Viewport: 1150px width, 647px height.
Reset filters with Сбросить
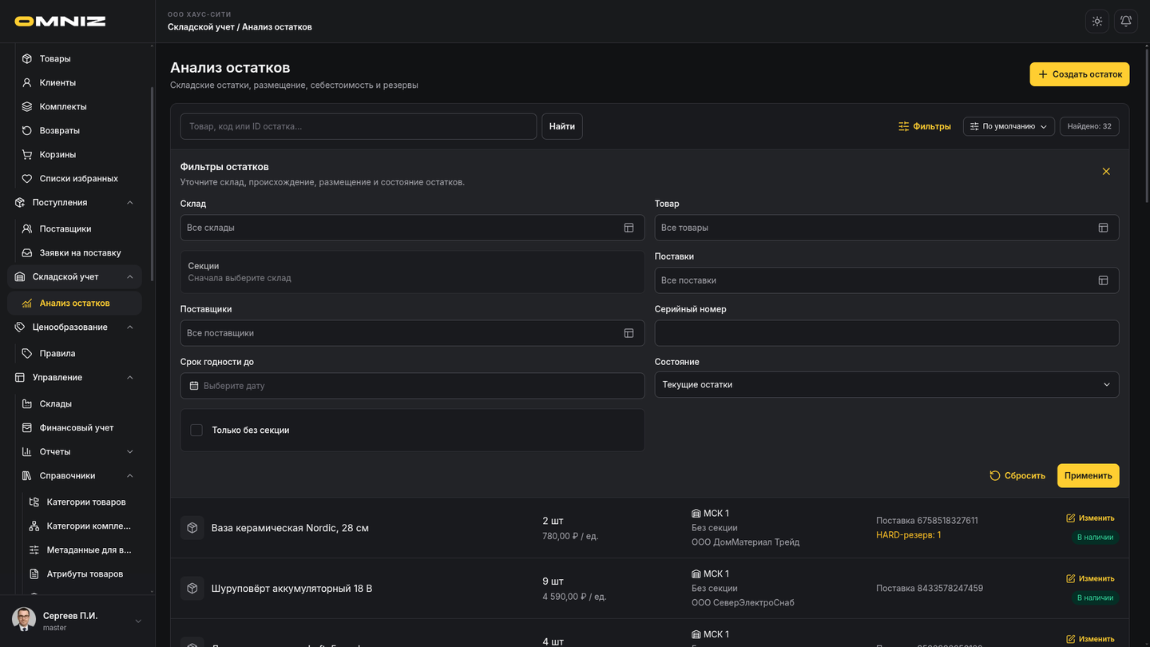[x=1017, y=476]
